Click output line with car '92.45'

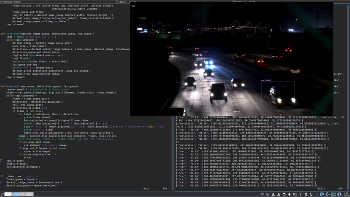pyautogui.click(x=248, y=173)
